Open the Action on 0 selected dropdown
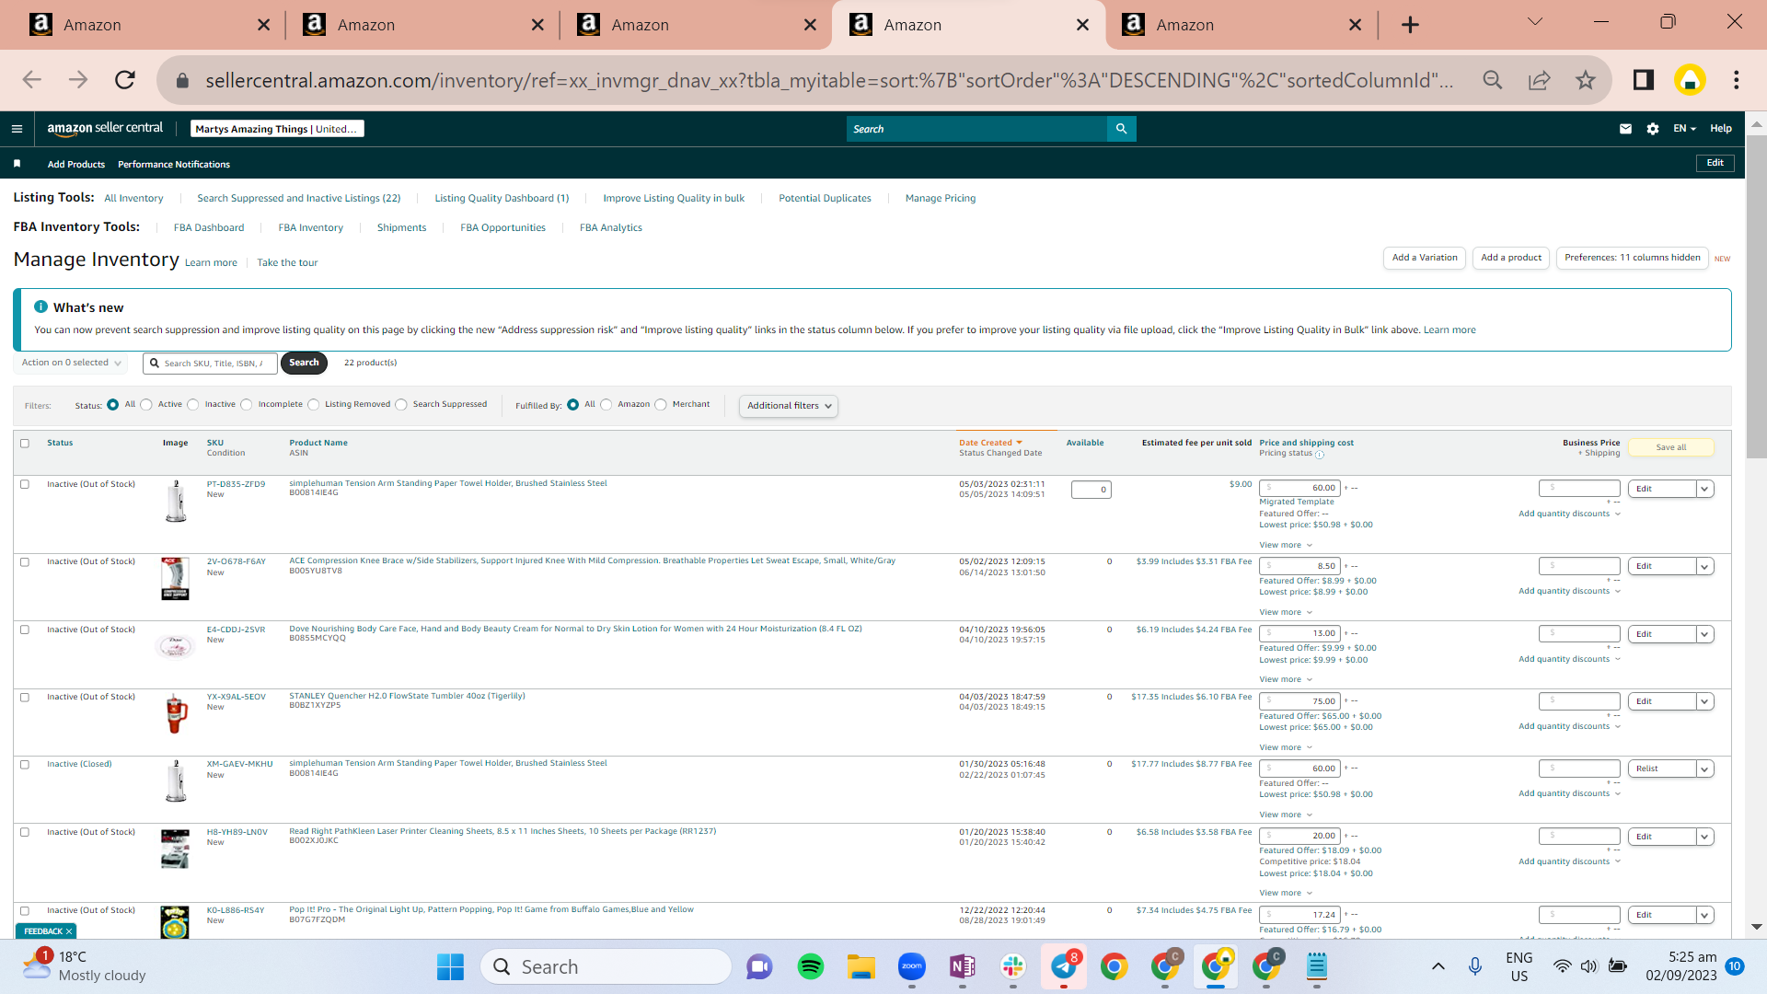The image size is (1767, 994). [71, 363]
